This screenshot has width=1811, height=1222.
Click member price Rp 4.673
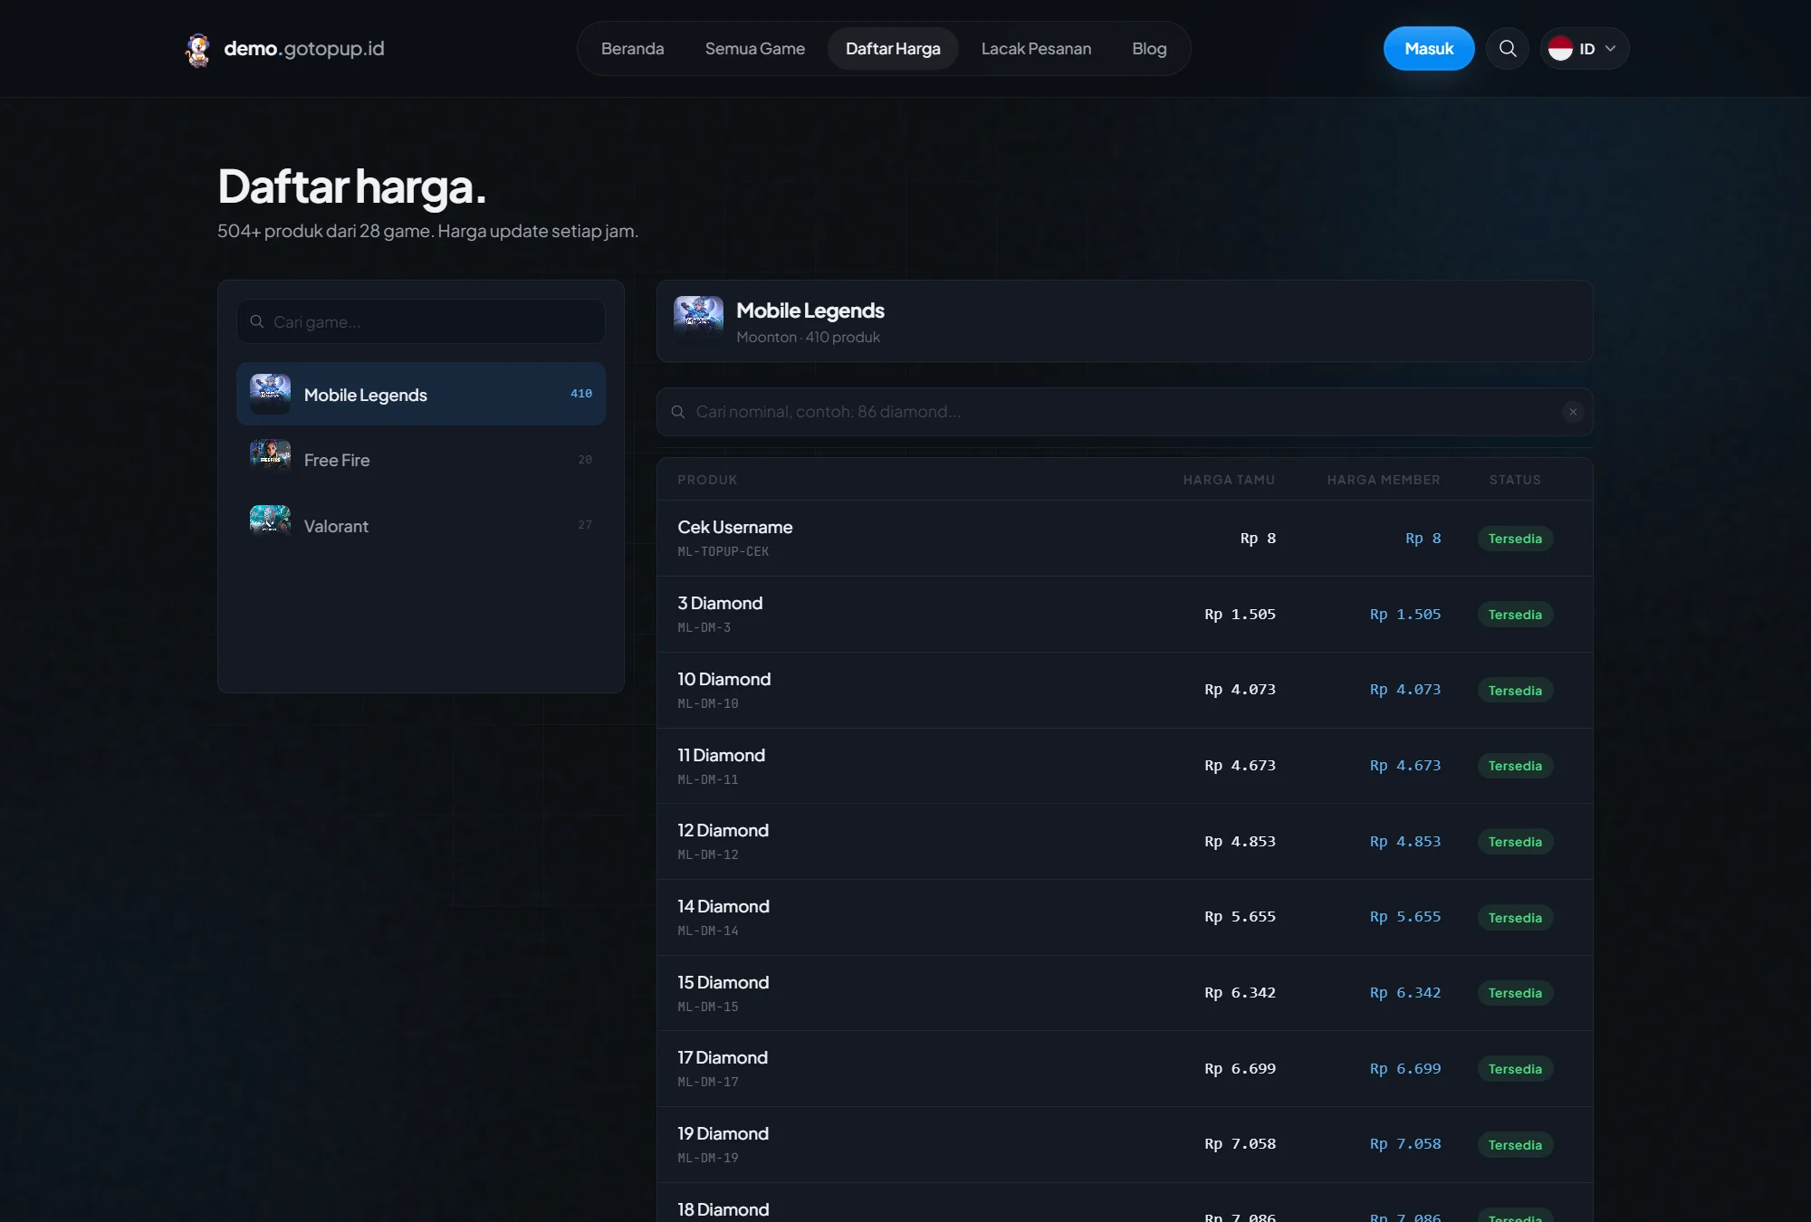1404,766
